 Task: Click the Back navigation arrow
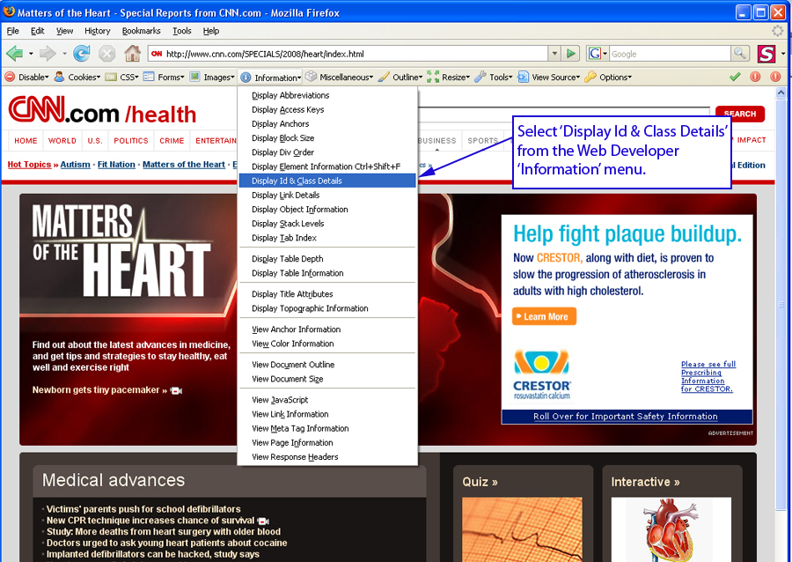pos(17,52)
